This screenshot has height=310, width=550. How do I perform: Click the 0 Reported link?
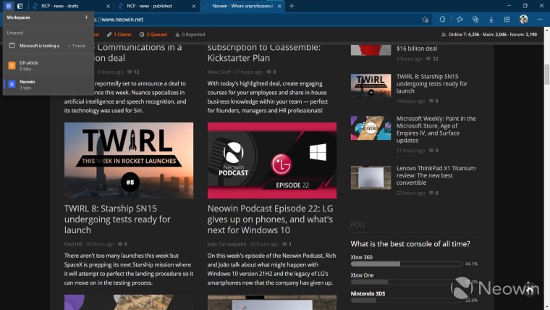pyautogui.click(x=190, y=35)
